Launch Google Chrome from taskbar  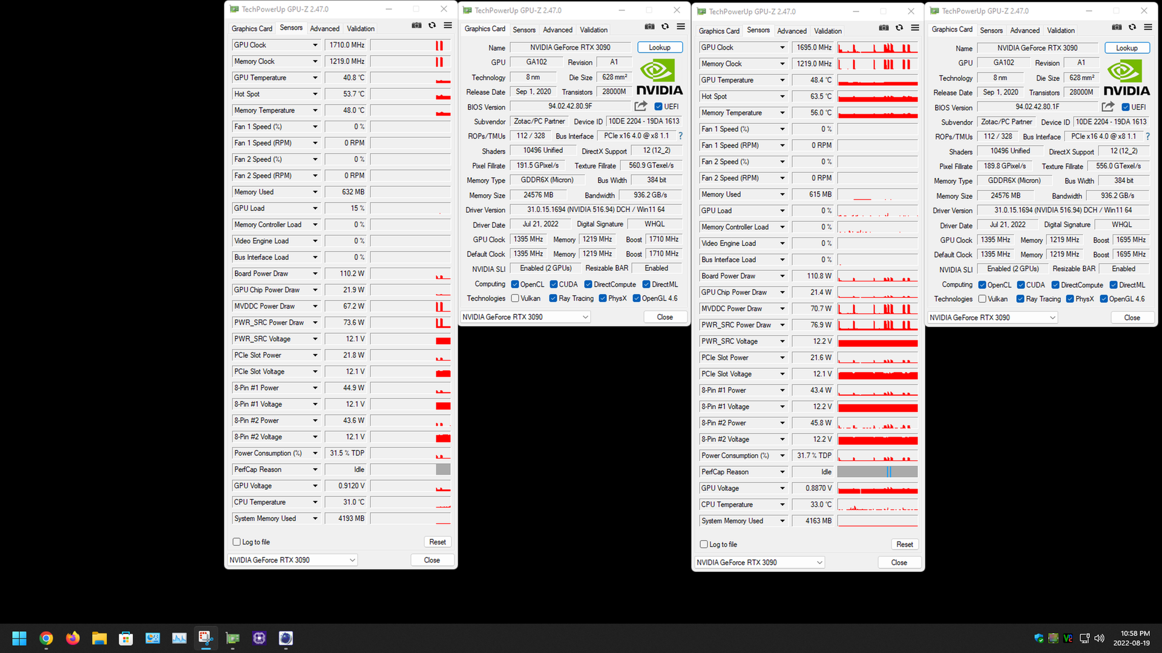click(46, 638)
